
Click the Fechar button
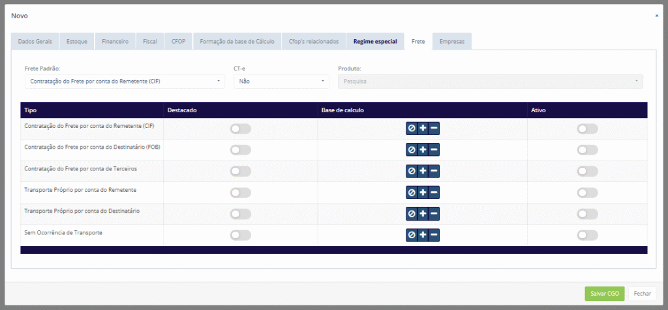[x=643, y=294]
